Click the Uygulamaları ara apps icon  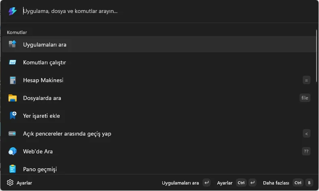click(13, 44)
